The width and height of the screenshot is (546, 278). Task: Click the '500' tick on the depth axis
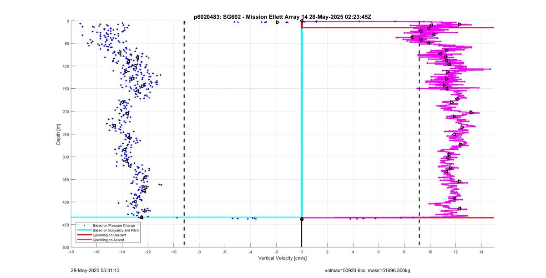pyautogui.click(x=65, y=248)
